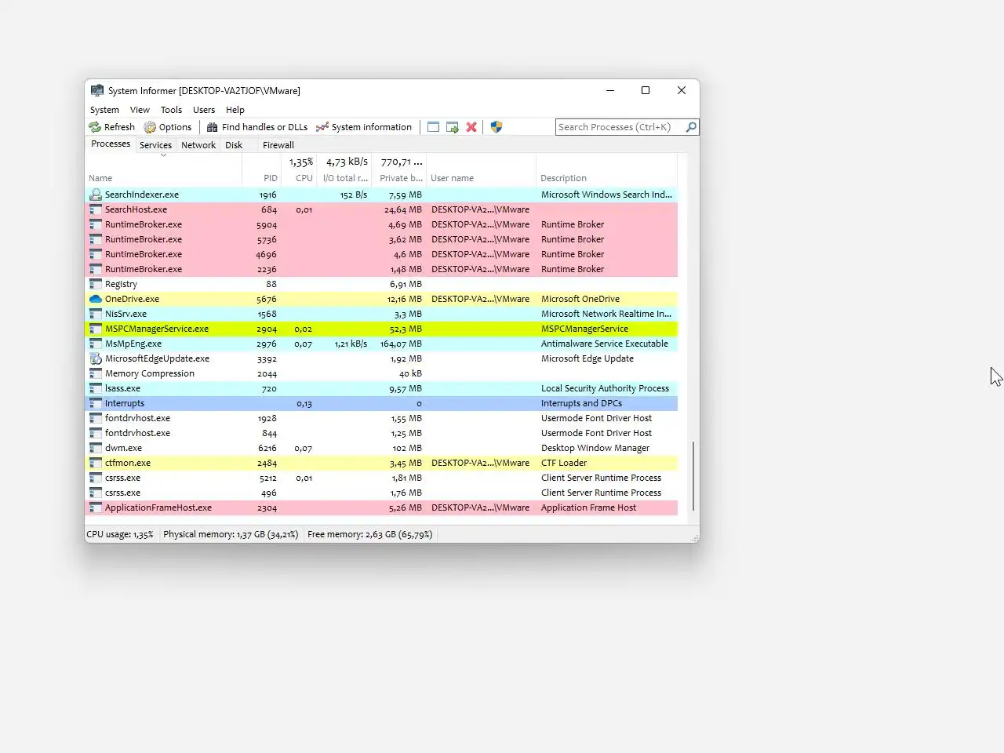This screenshot has height=753, width=1004.
Task: Click the find window and thread icon
Action: [x=453, y=127]
